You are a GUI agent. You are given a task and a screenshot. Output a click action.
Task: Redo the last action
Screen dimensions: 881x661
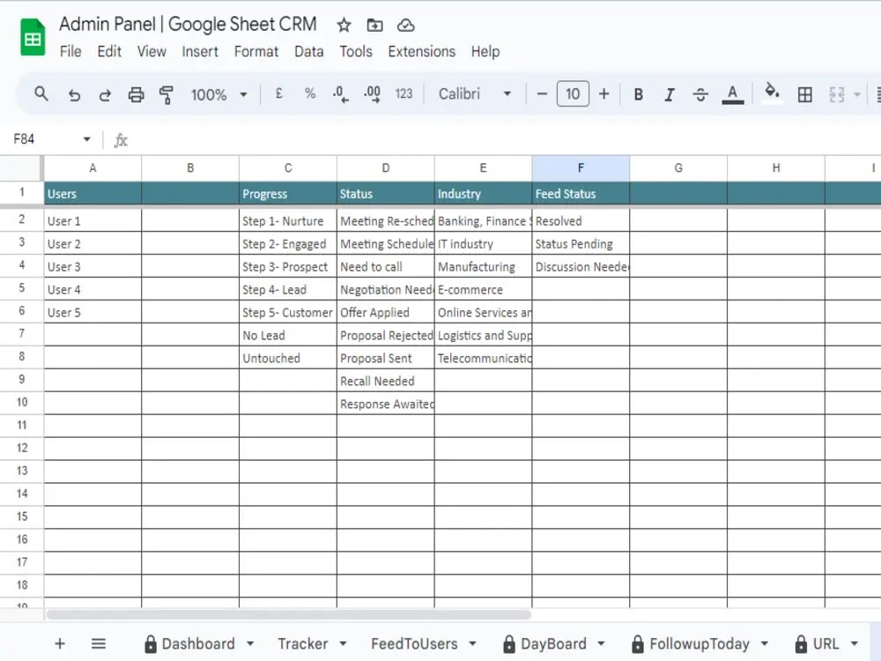[105, 94]
